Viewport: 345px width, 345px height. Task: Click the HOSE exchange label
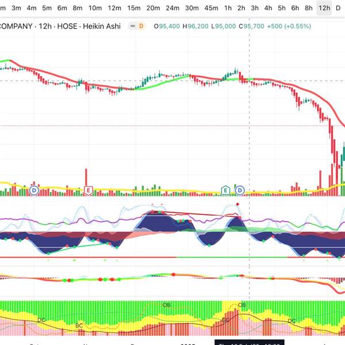(67, 26)
